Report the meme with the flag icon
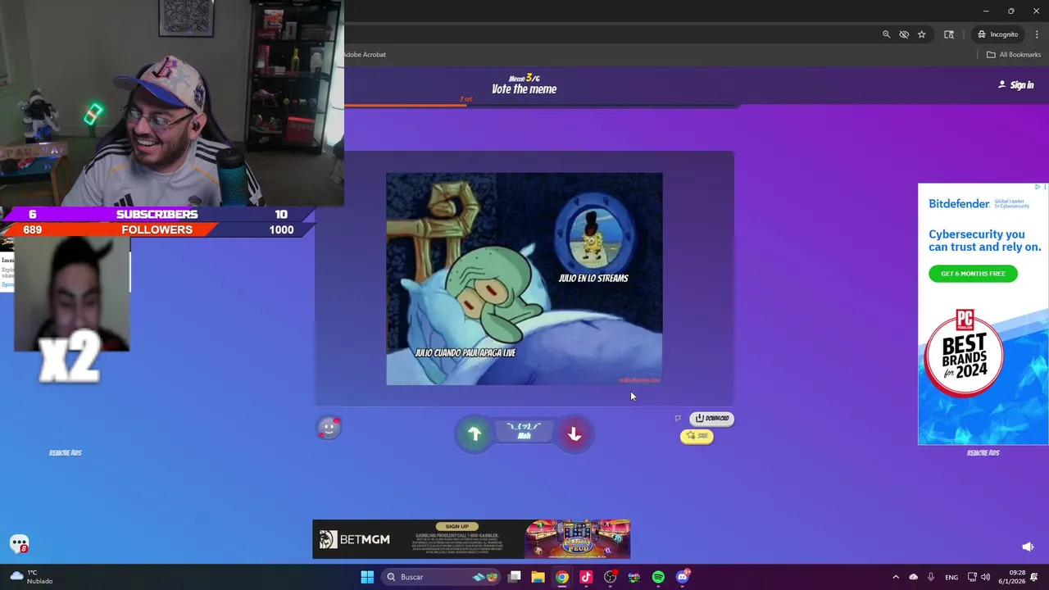Screen dimensions: 1049x590 pos(678,418)
